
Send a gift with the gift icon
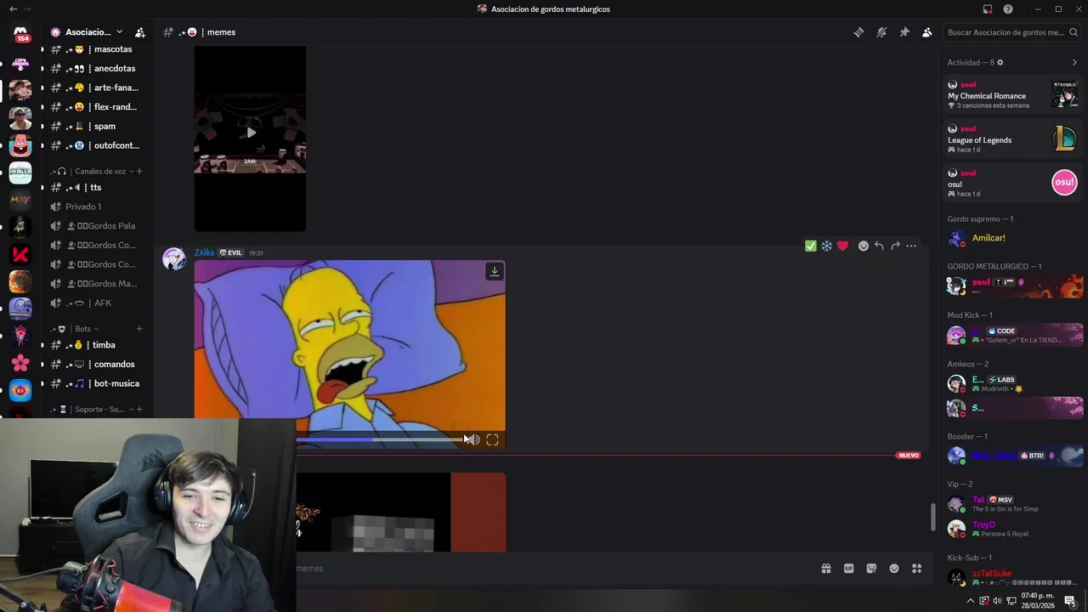(825, 569)
